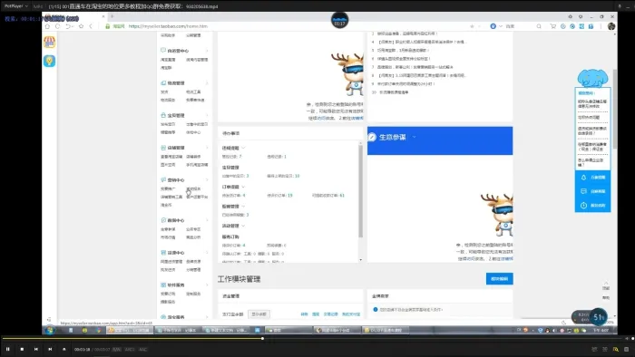Open 物流工具 under 物流管理
The height and width of the screenshot is (357, 635).
pos(193,92)
